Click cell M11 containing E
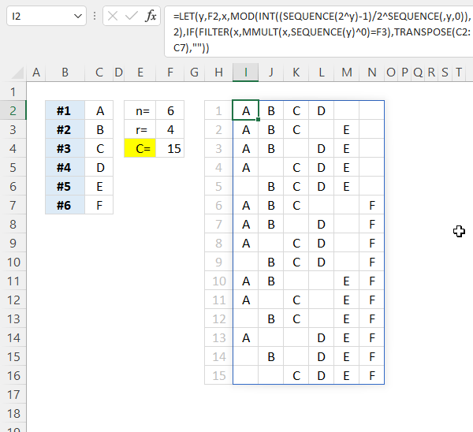This screenshot has width=473, height=432. click(x=346, y=281)
